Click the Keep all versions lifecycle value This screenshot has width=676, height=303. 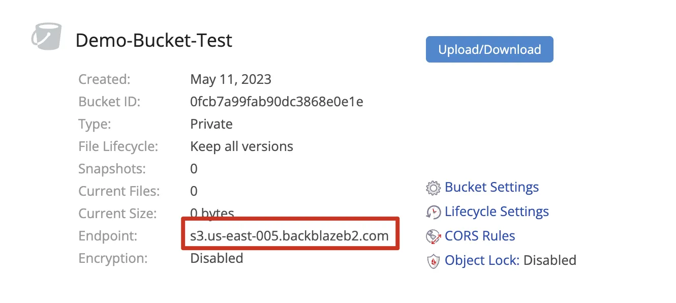point(241,146)
